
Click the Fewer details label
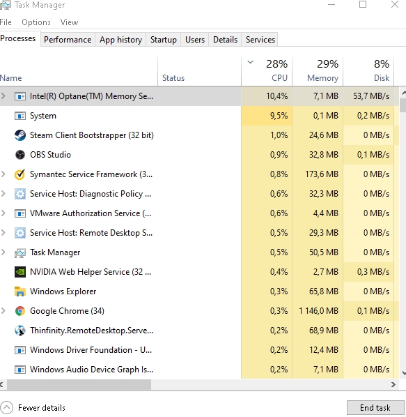click(x=42, y=408)
